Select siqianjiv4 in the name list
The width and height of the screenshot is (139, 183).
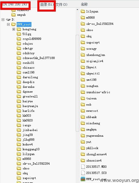95,61
